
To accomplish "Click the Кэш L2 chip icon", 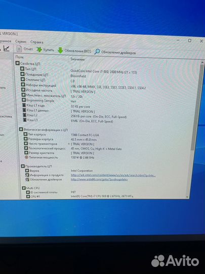I will coord(24,115).
